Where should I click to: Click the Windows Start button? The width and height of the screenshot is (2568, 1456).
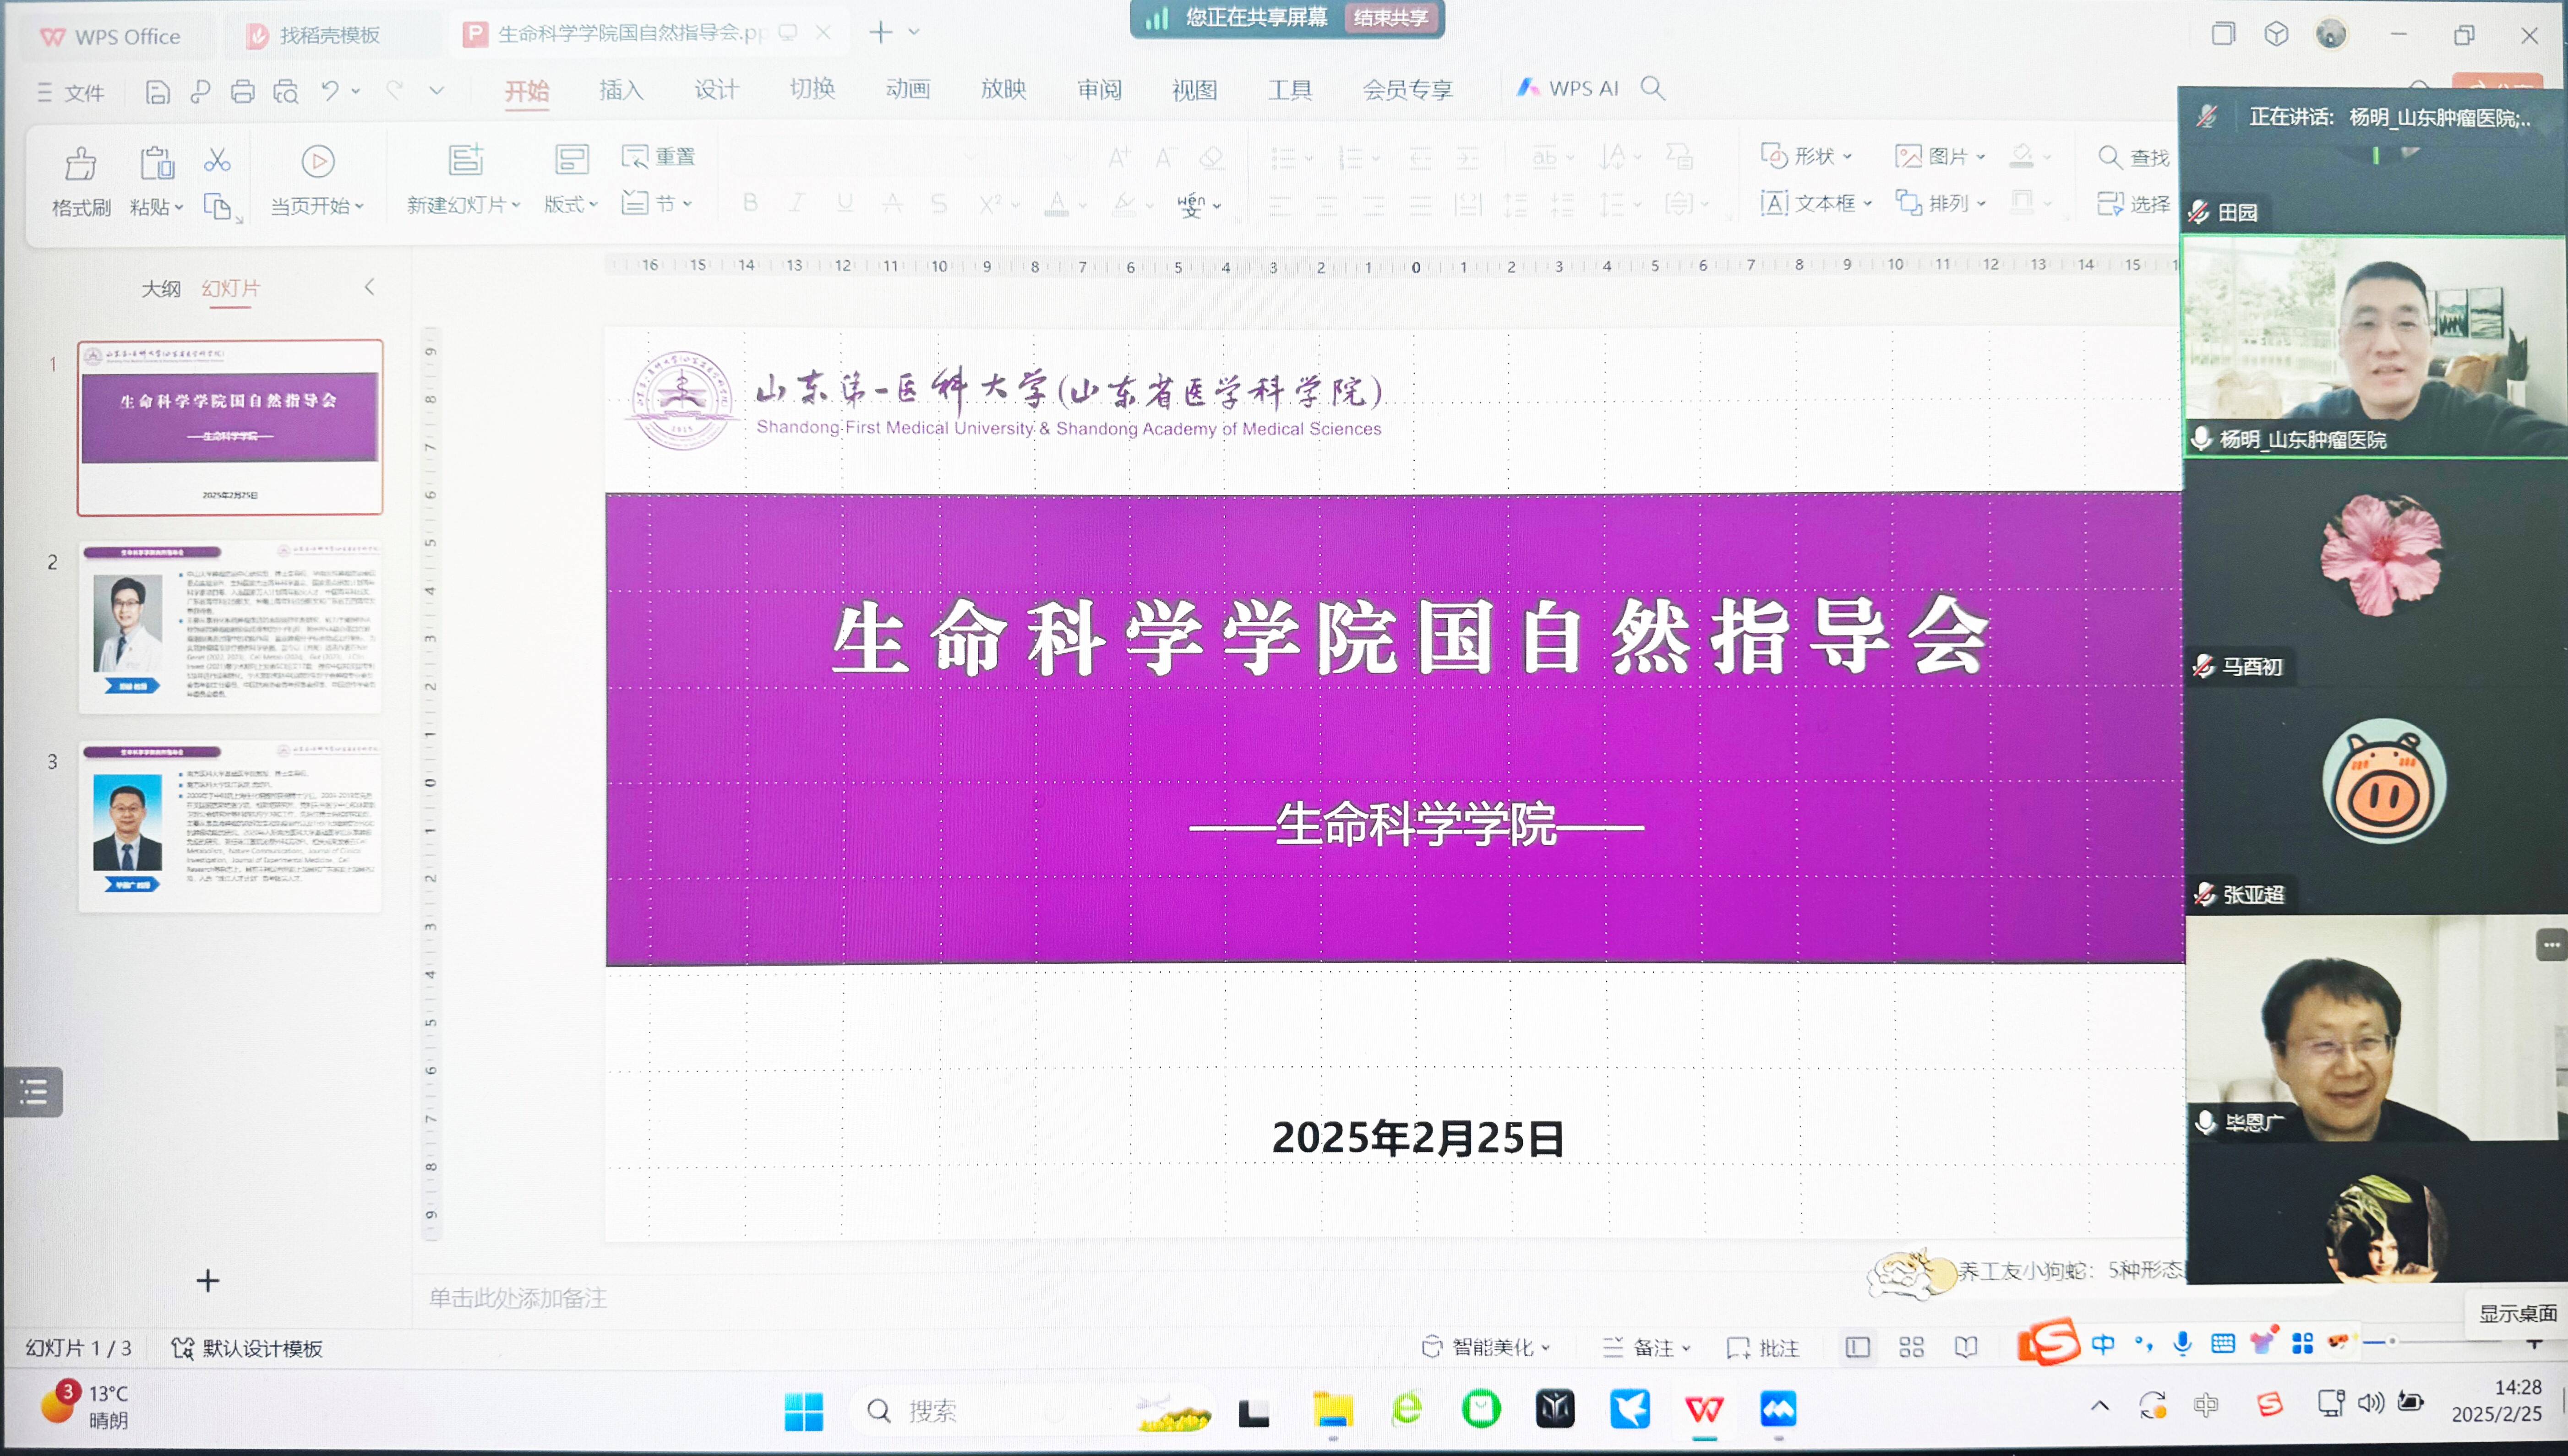(x=803, y=1411)
